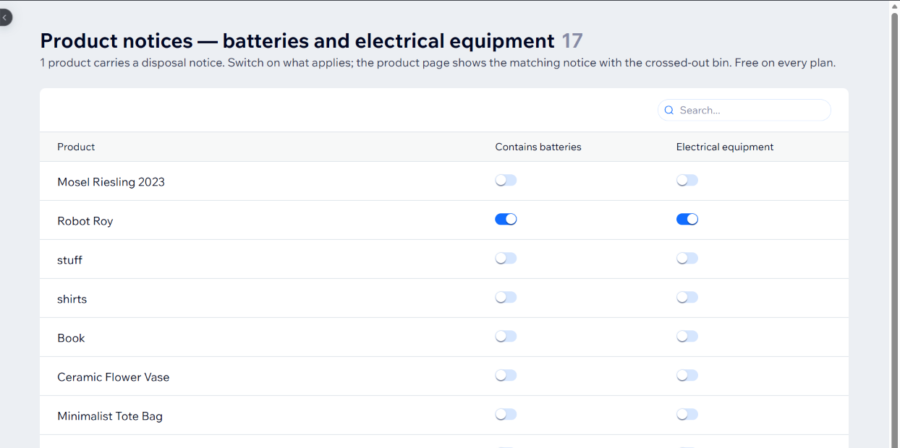Viewport: 900px width, 448px height.
Task: Toggle Electrical equipment for Minimalist Tote Bag
Action: (687, 415)
